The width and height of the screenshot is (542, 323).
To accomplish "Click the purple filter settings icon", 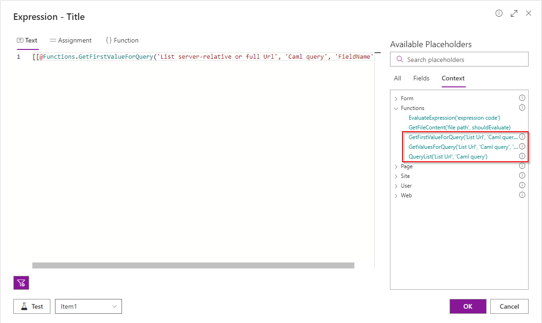I will [x=21, y=282].
